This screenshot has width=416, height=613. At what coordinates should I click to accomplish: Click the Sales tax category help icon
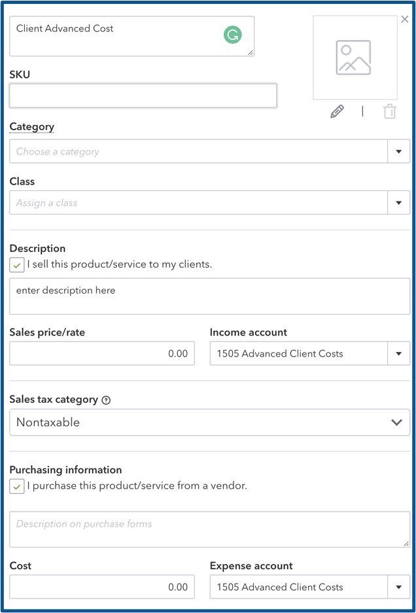[106, 400]
